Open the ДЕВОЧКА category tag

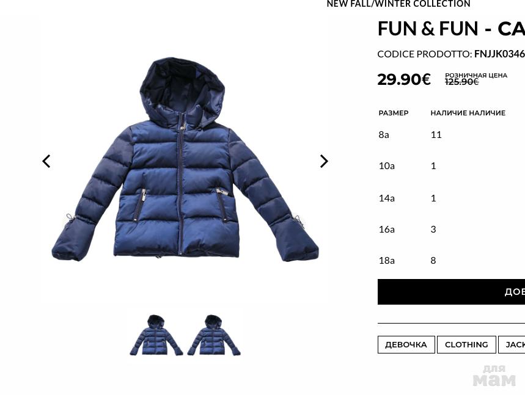[406, 344]
